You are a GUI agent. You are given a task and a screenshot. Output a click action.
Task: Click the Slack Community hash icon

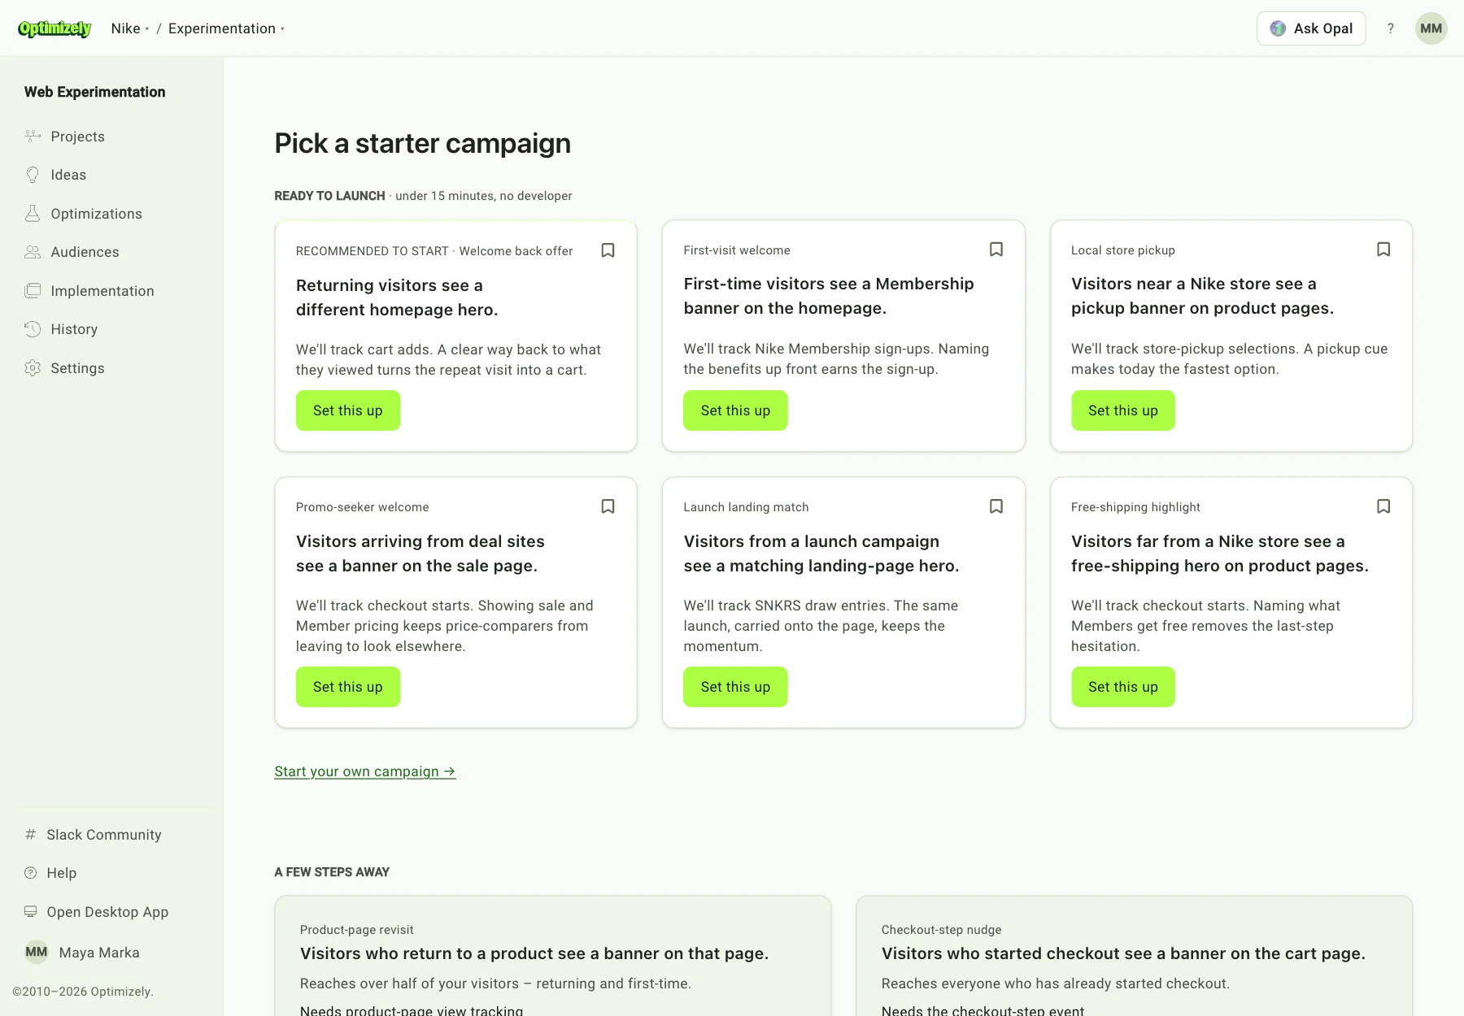pos(31,834)
